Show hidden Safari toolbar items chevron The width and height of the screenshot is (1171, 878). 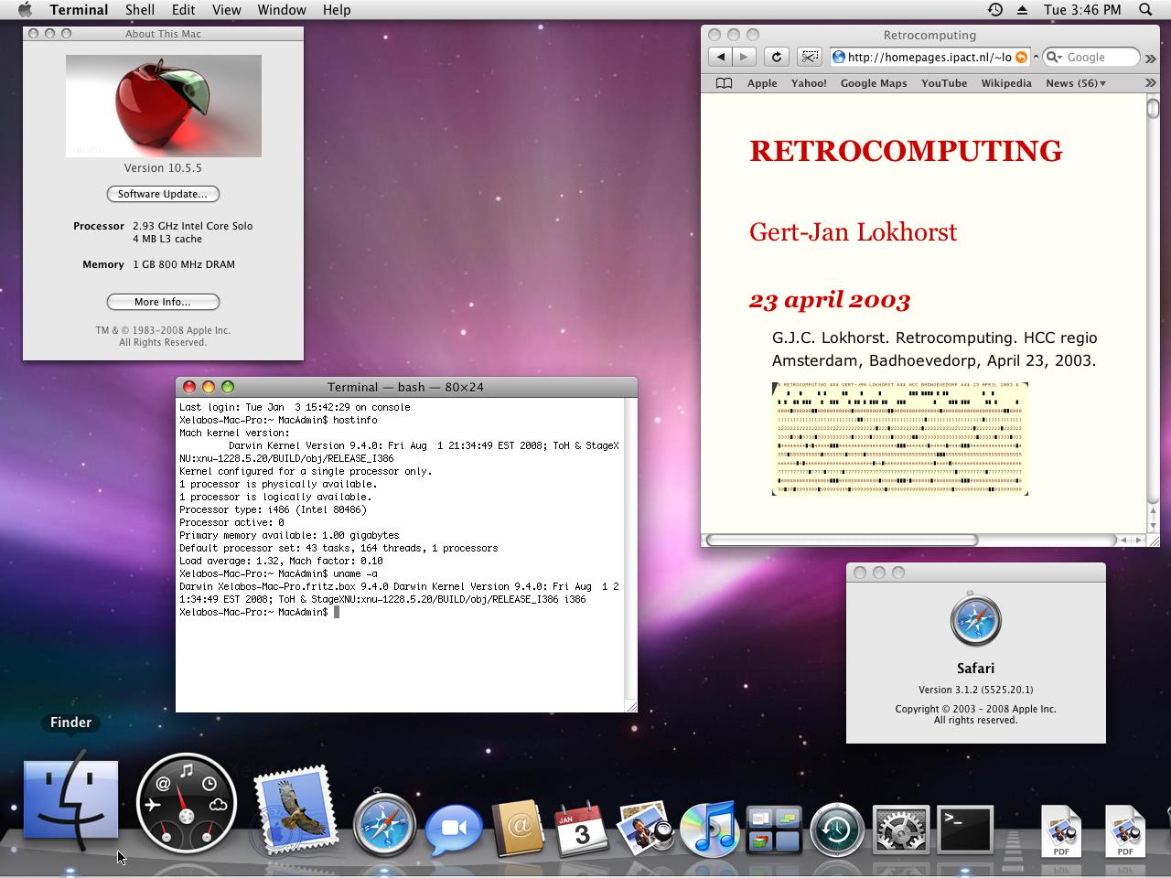click(x=1151, y=57)
